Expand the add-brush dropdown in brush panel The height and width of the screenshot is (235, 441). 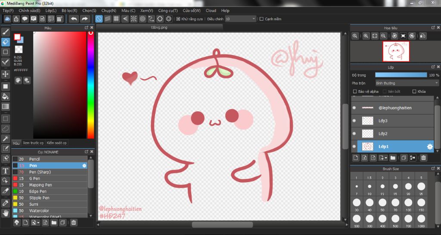point(38,223)
